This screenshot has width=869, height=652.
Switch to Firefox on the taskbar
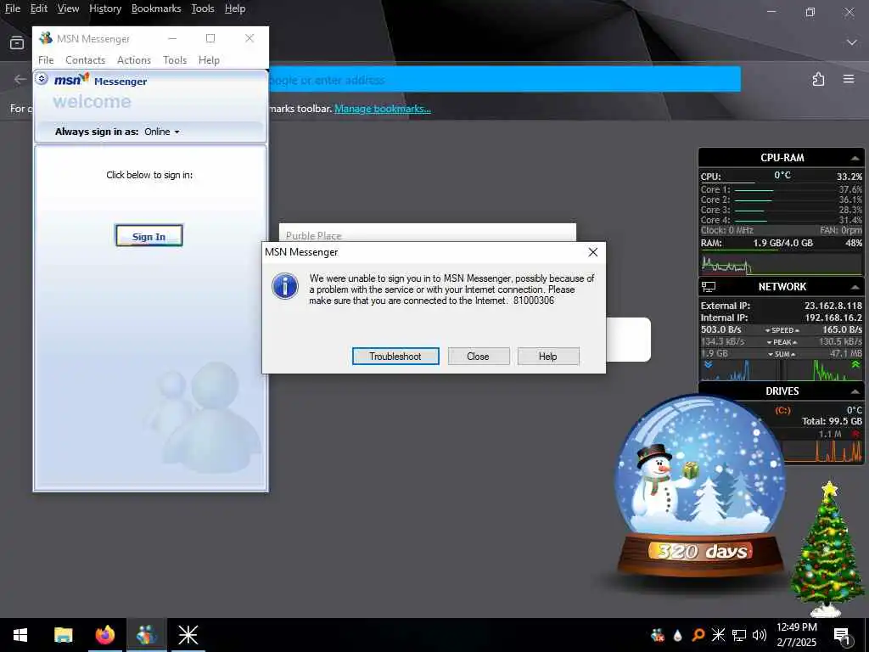[x=104, y=635]
